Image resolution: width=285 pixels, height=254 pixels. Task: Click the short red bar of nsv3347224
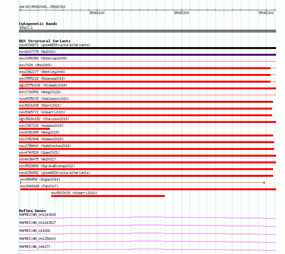34,129
